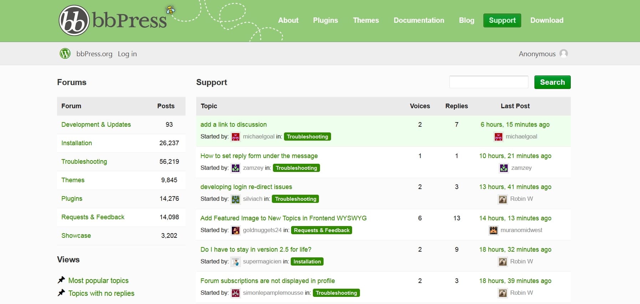Screen dimensions: 640x304
Task: Click the pin icon beside Most popular topics
Action: (x=61, y=280)
